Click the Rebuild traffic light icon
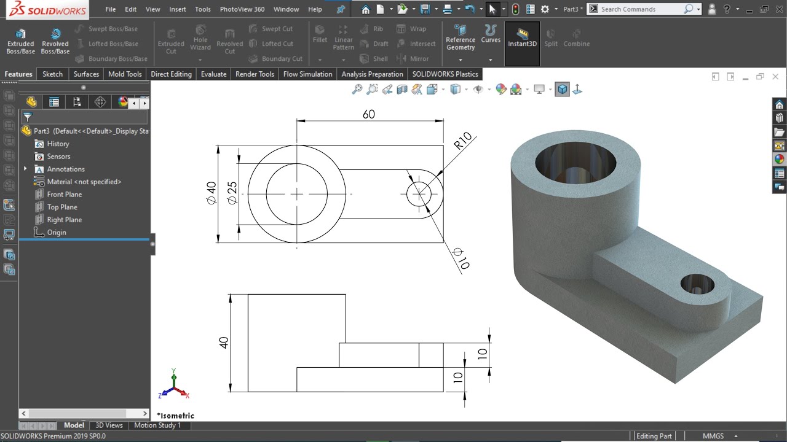Screen dimensions: 787x442 515,9
